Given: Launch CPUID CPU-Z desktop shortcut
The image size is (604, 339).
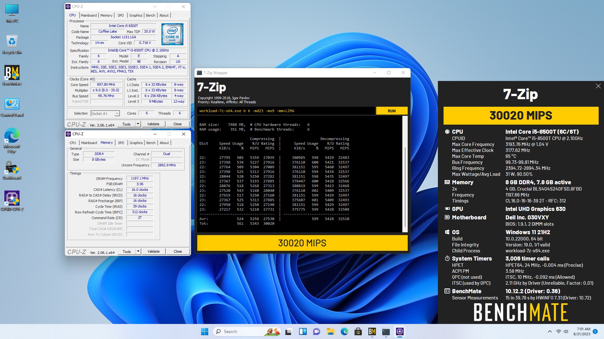Looking at the screenshot, I should coord(12,201).
